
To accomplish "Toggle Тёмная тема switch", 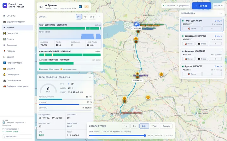I will coord(17,137).
